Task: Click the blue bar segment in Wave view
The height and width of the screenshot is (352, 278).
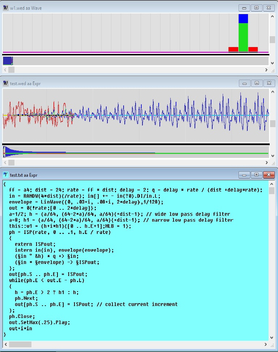Action: click(x=243, y=18)
